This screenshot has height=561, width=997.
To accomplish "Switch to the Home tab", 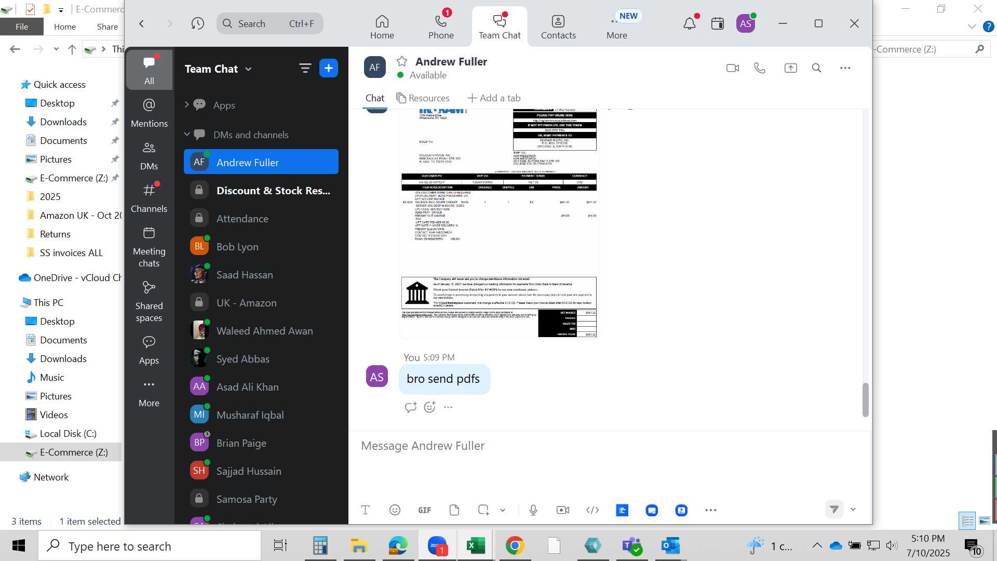I will point(382,27).
